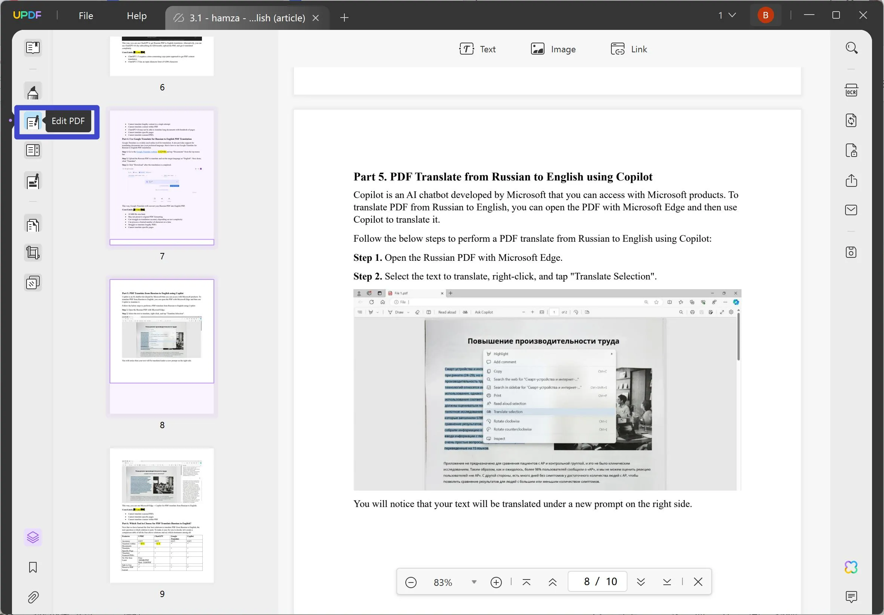Select page 7 thumbnail

pyautogui.click(x=162, y=178)
